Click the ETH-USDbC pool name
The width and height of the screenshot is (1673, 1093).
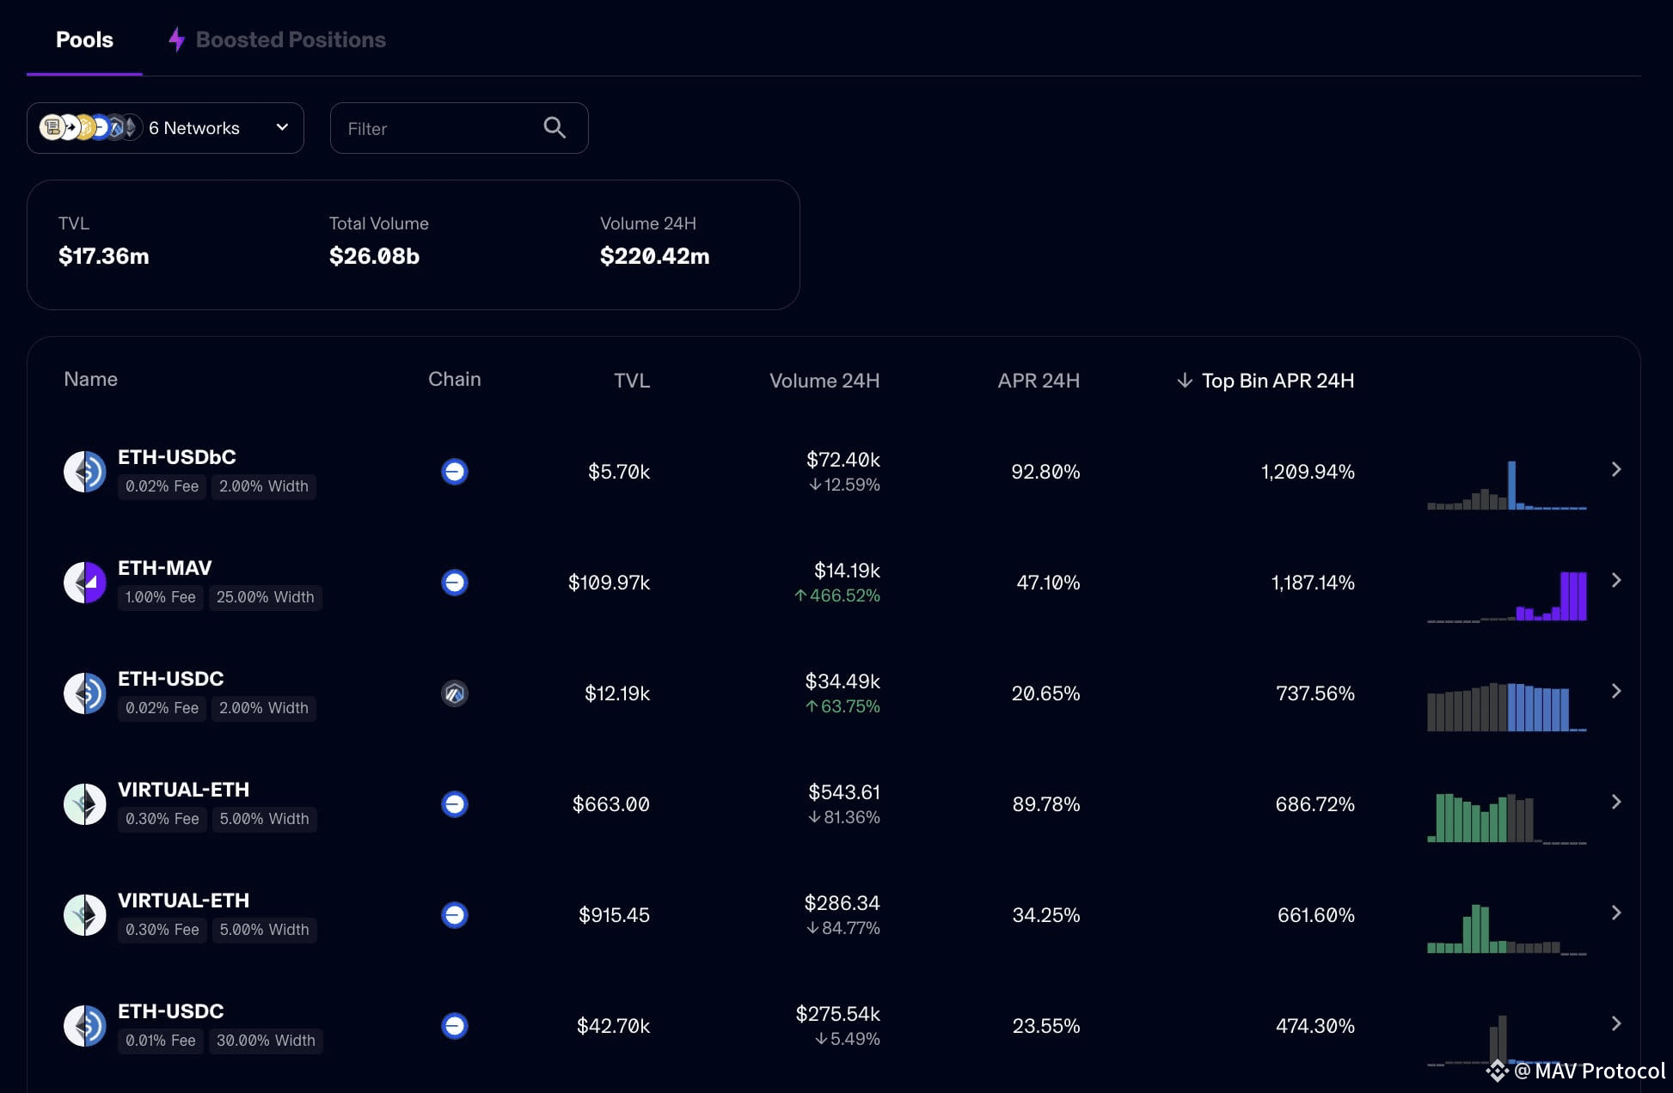pyautogui.click(x=177, y=457)
